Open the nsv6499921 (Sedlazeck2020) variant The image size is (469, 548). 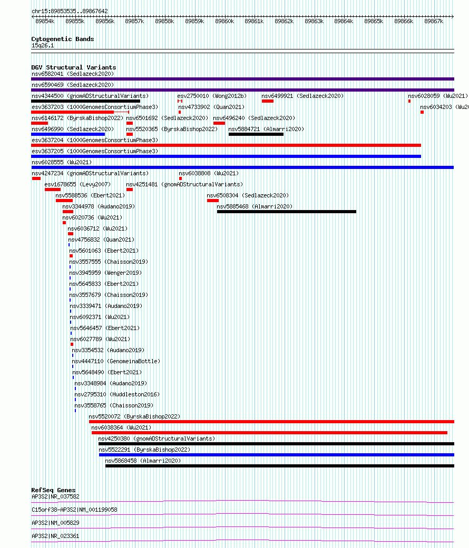click(x=302, y=96)
